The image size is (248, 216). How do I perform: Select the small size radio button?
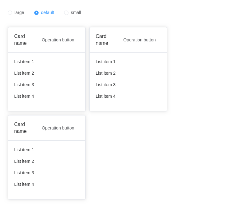[x=66, y=13]
